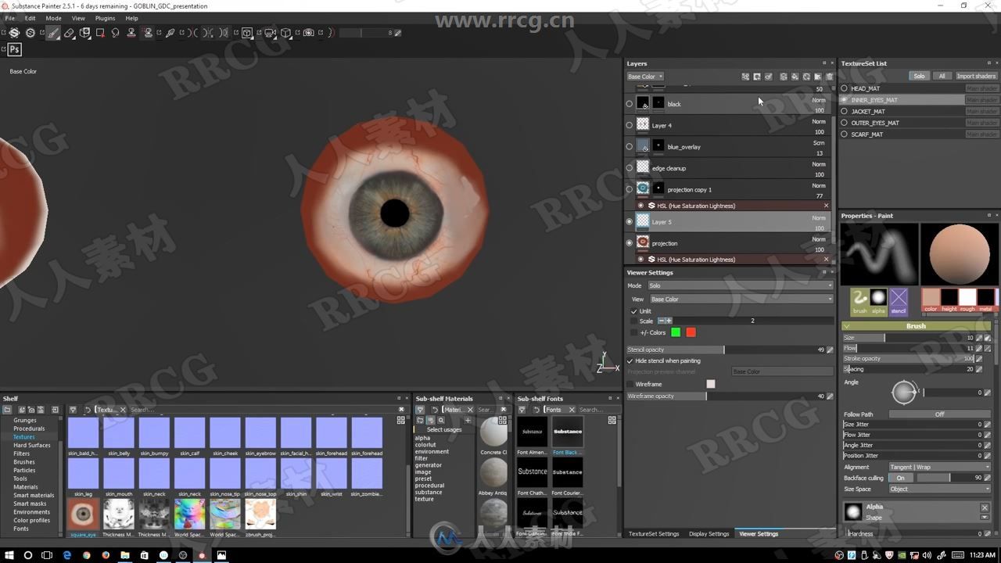Toggle visibility of edge cleanup layer
This screenshot has height=563, width=1001.
tap(630, 168)
